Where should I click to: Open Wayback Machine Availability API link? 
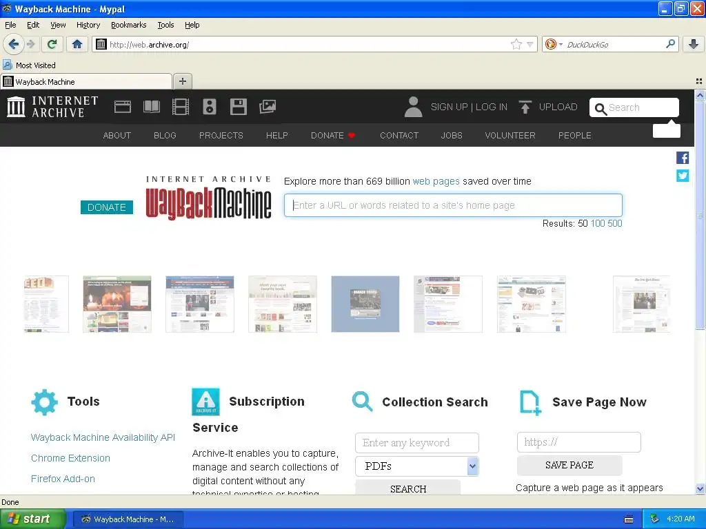click(x=103, y=437)
